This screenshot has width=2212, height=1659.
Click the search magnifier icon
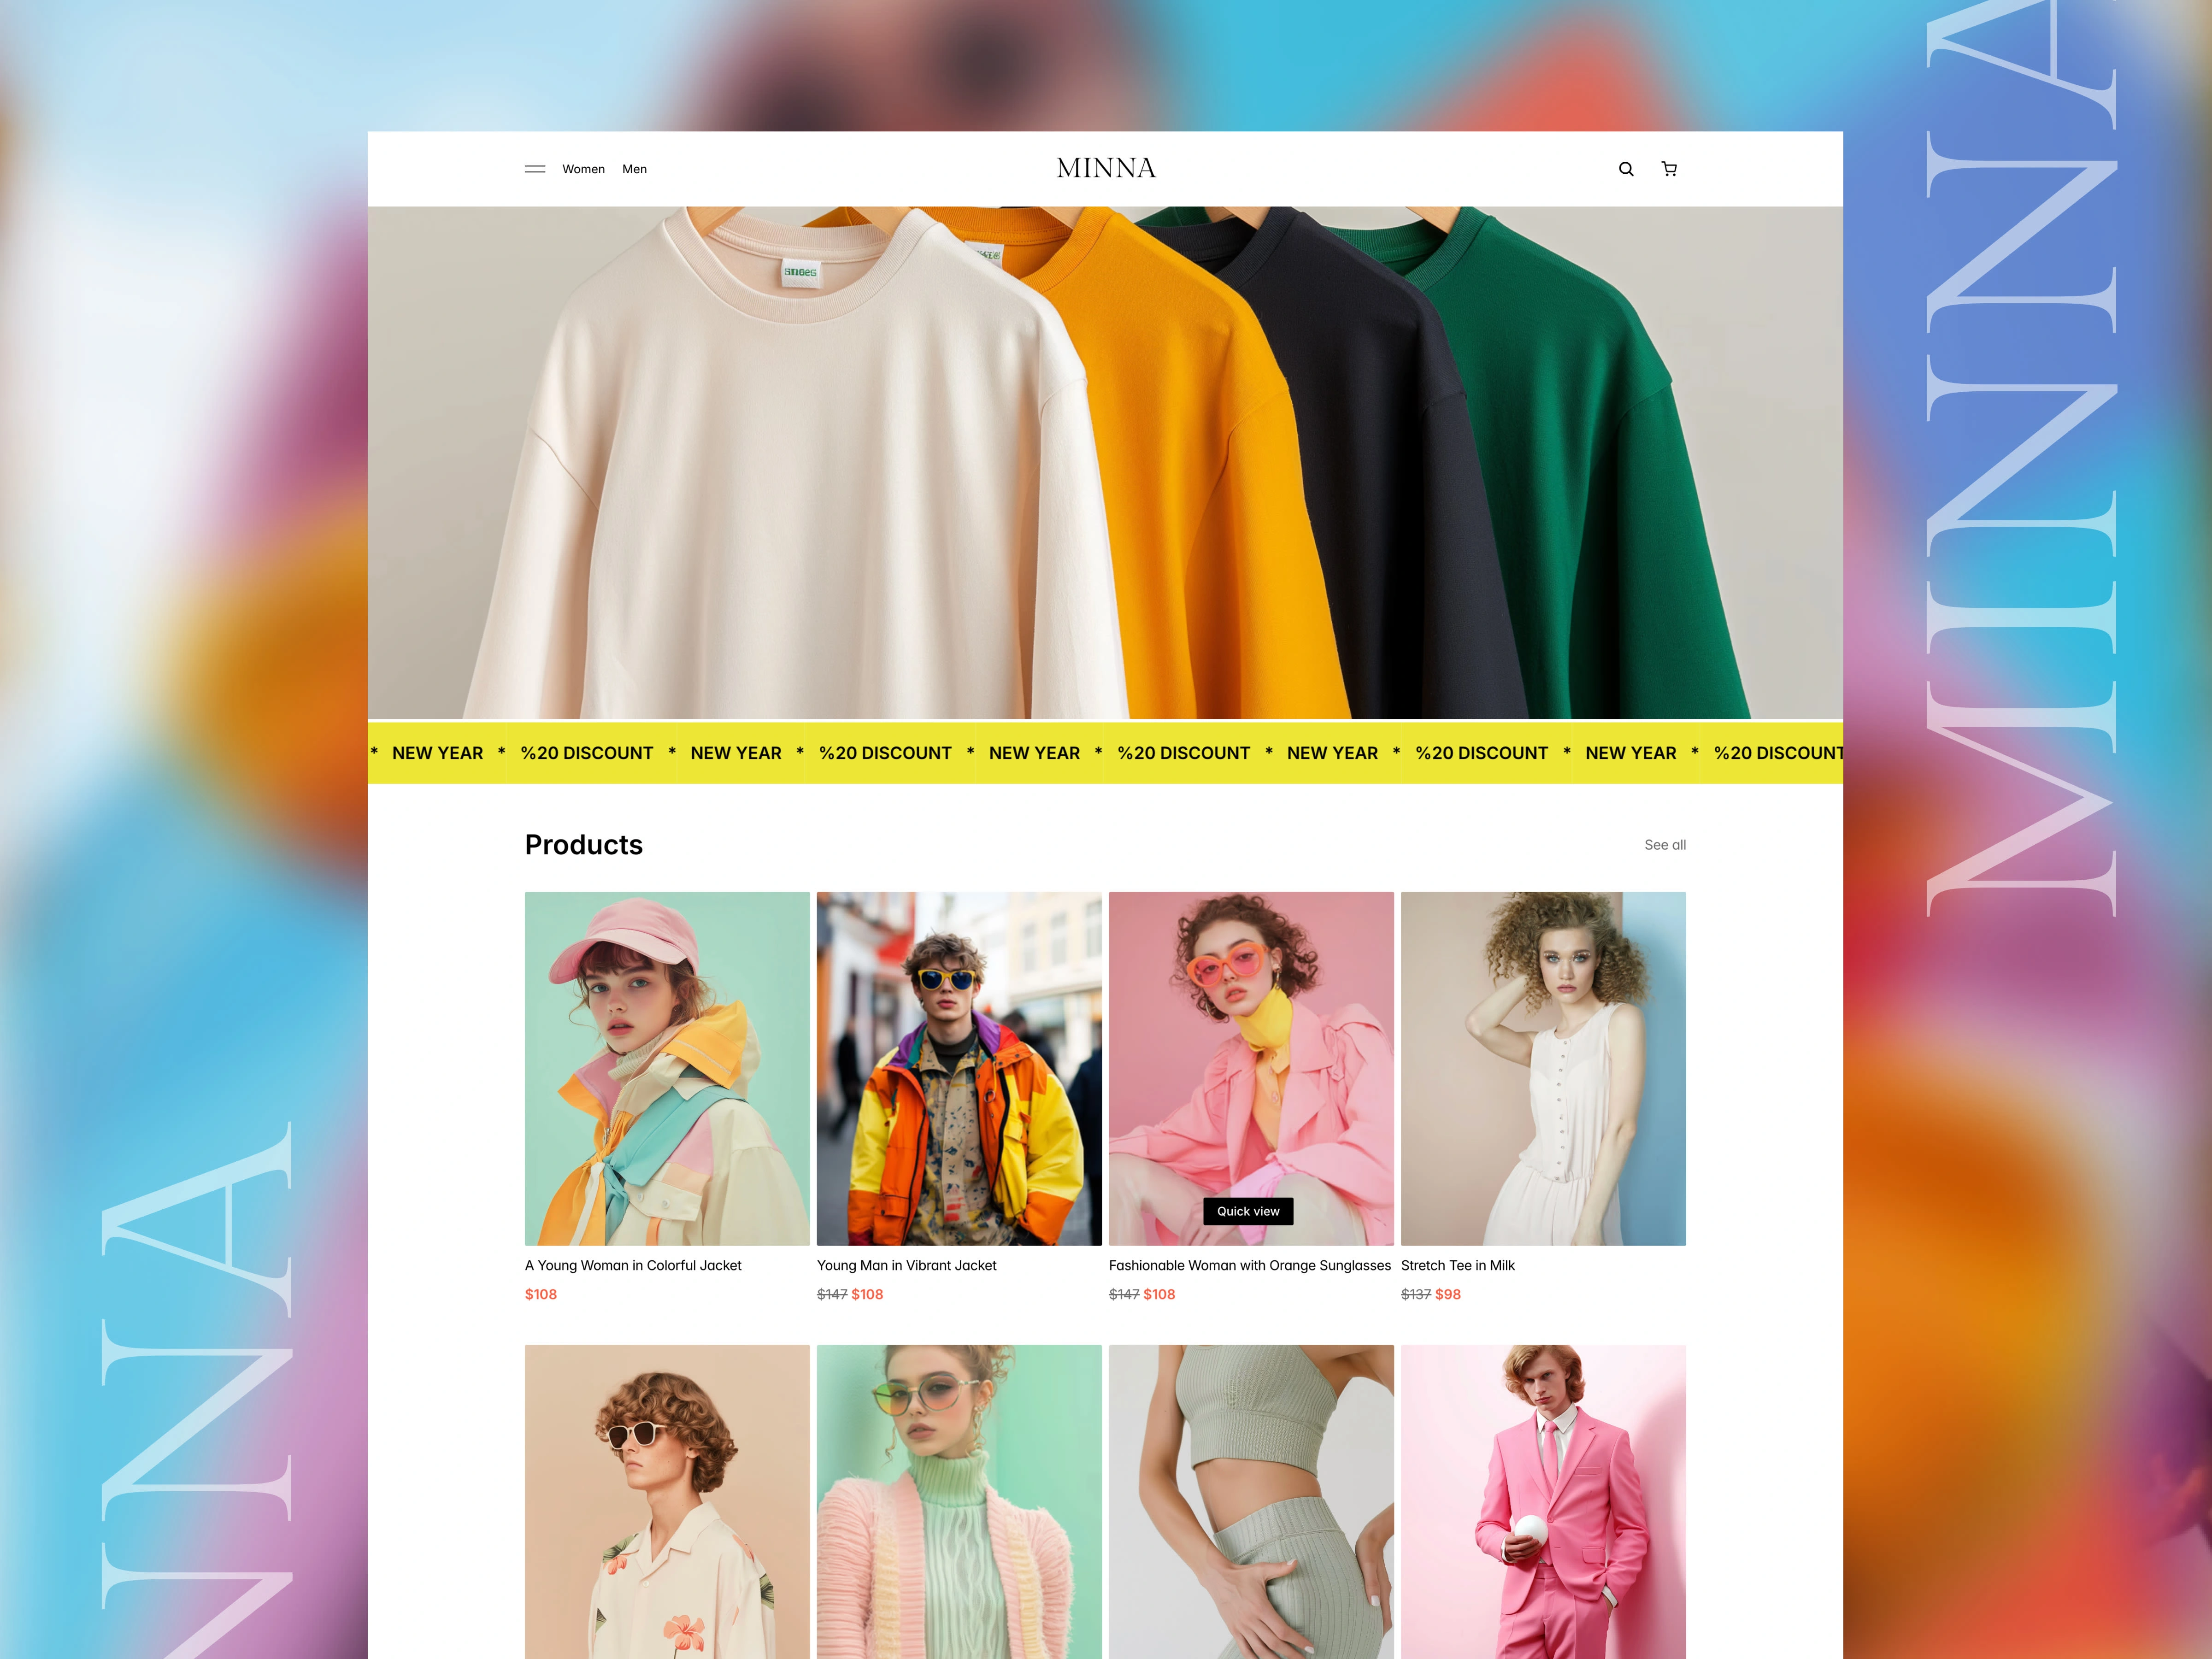[x=1626, y=169]
